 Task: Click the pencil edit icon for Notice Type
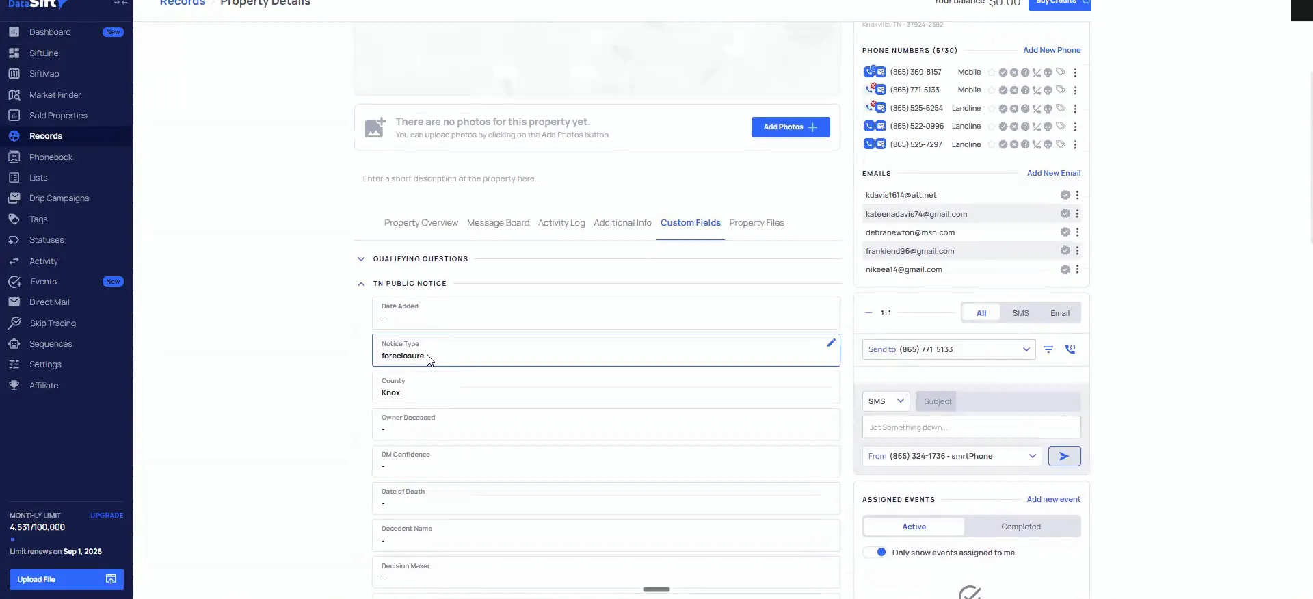click(x=831, y=343)
